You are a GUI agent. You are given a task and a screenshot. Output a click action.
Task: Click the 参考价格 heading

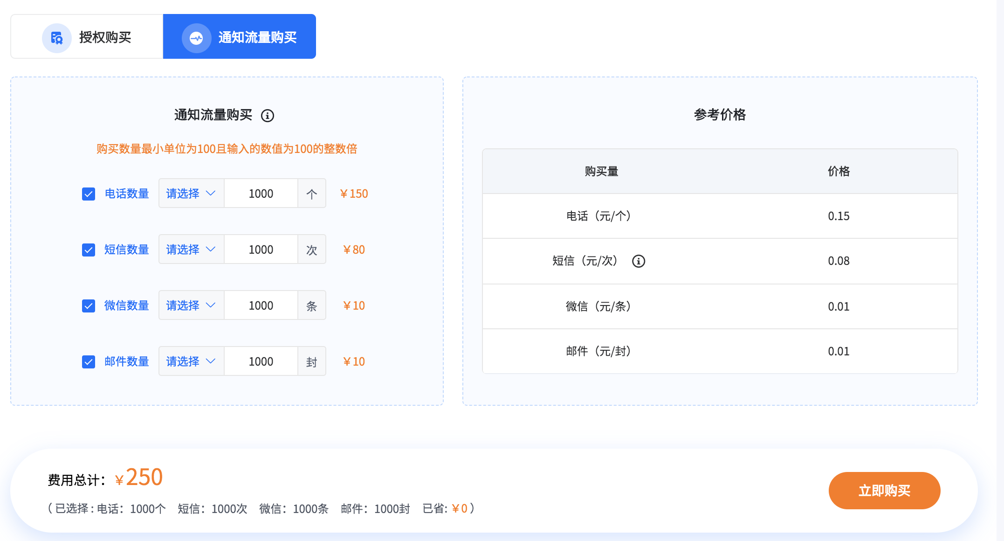coord(720,115)
